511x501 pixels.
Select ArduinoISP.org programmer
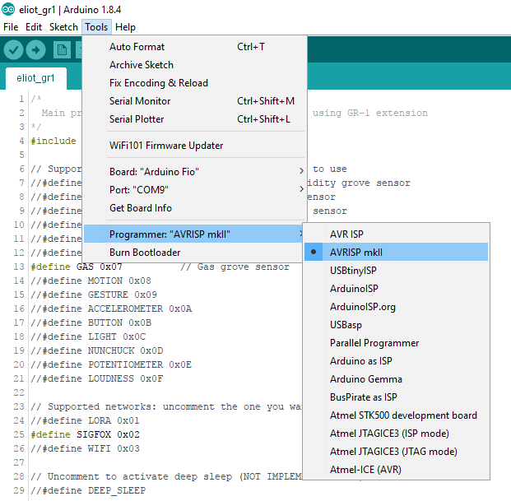pyautogui.click(x=397, y=307)
